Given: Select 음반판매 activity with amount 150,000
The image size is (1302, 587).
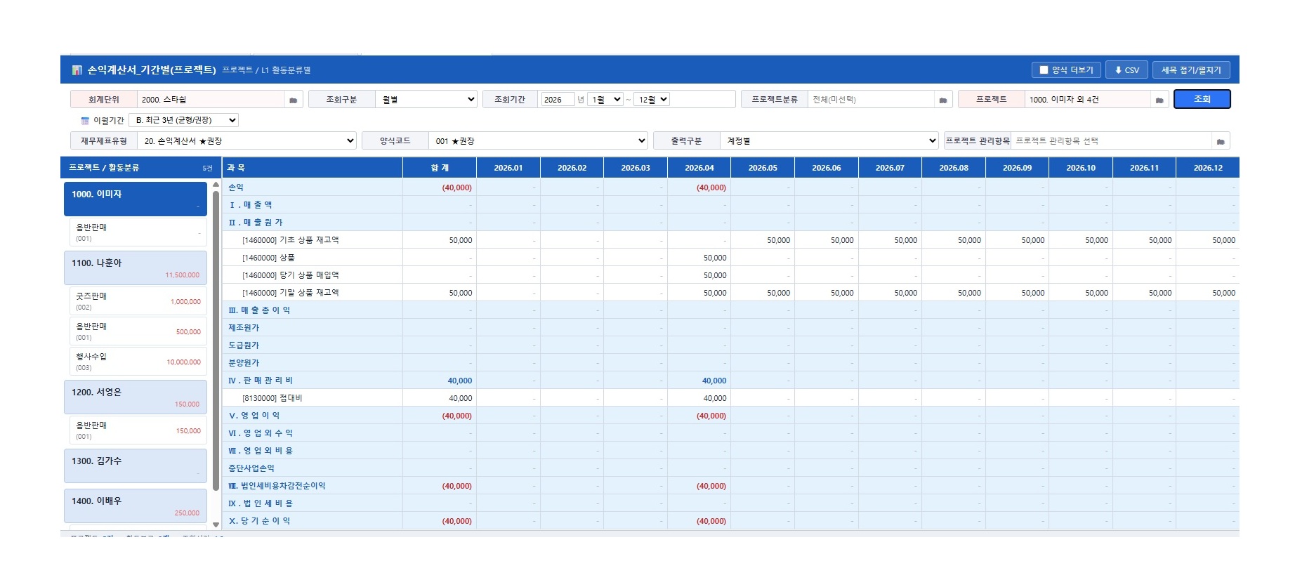Looking at the screenshot, I should coord(138,430).
